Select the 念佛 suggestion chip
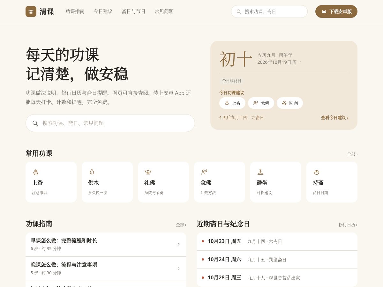 (261, 103)
